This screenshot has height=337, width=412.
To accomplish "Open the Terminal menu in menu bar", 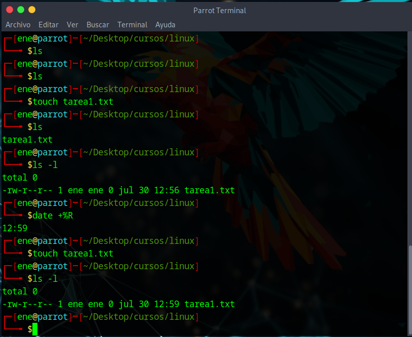I will tap(132, 24).
